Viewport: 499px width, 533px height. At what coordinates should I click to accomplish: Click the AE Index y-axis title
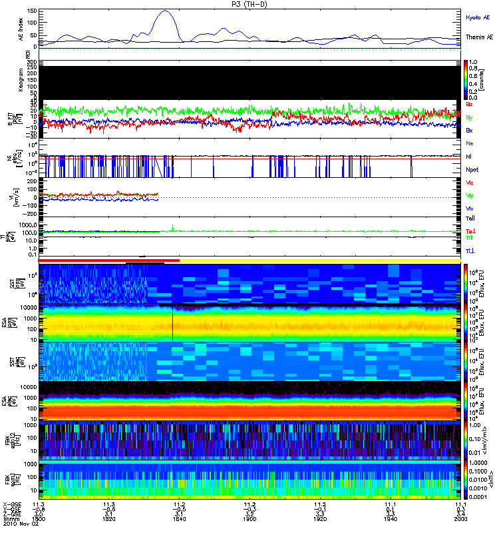(x=21, y=29)
